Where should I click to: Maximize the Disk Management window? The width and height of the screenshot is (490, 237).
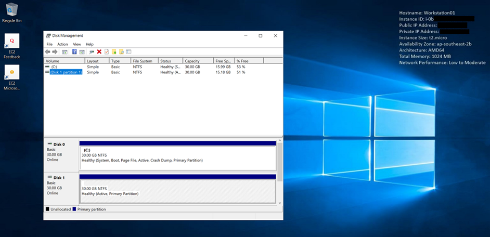(260, 35)
